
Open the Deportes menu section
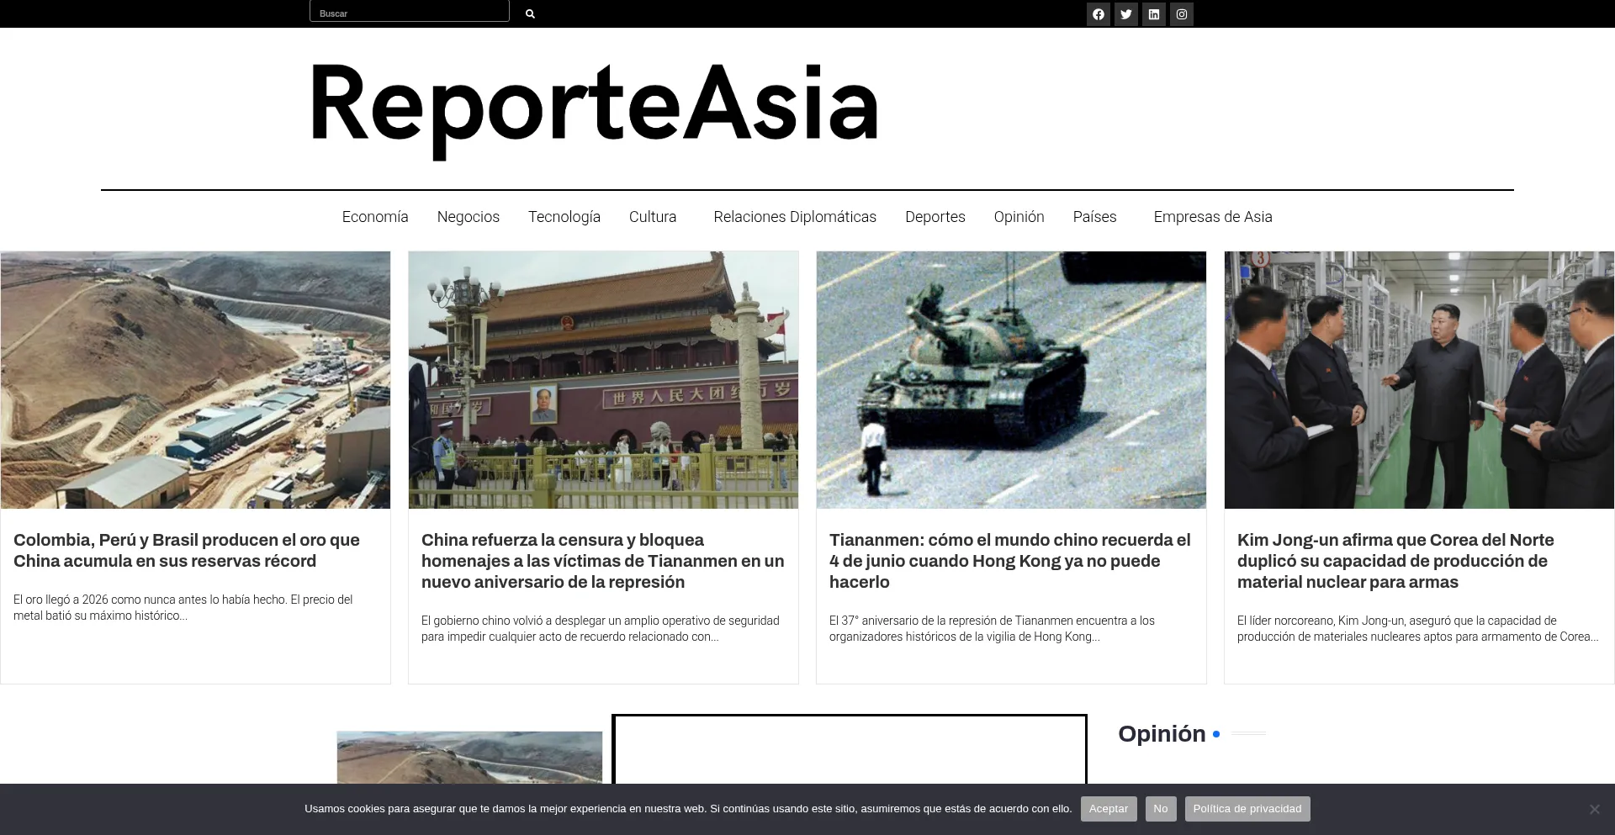pos(935,217)
